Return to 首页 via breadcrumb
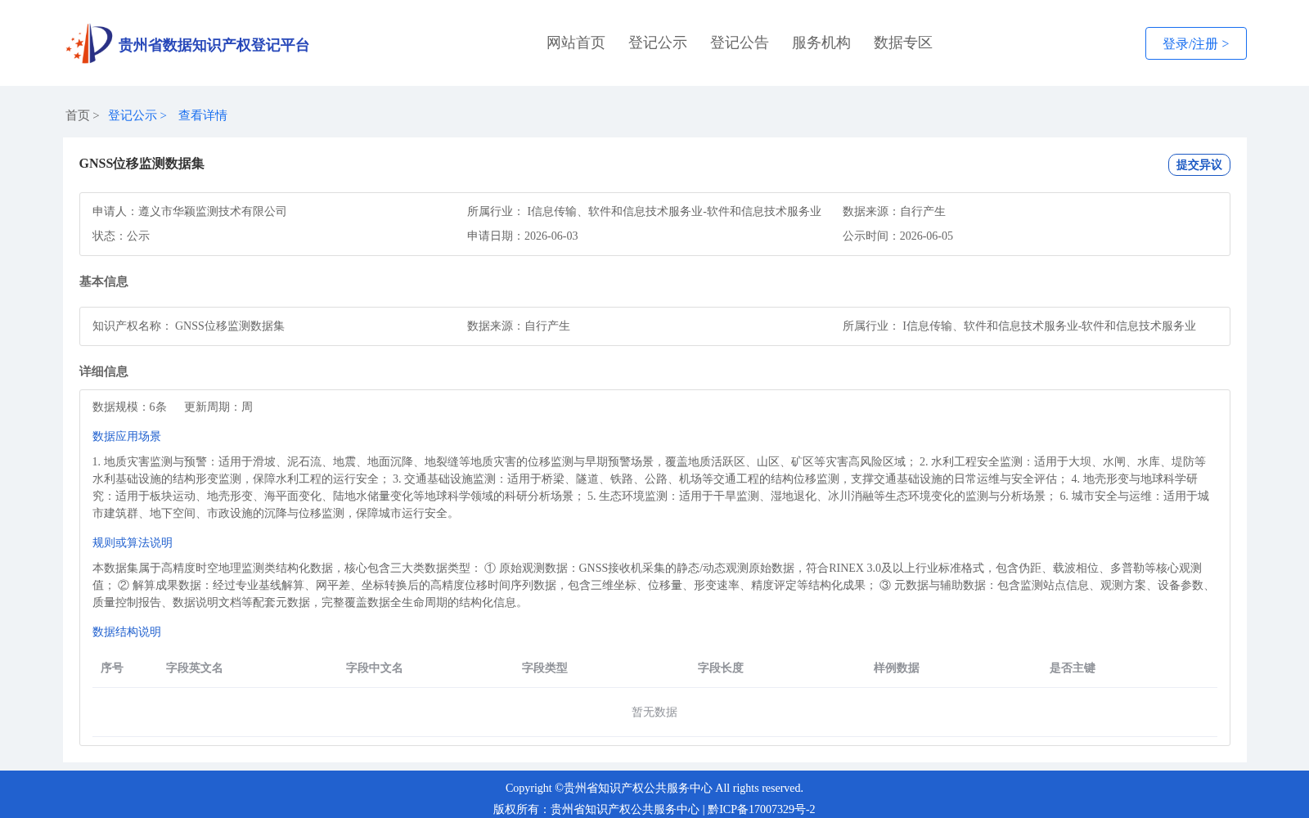1309x818 pixels. click(78, 115)
